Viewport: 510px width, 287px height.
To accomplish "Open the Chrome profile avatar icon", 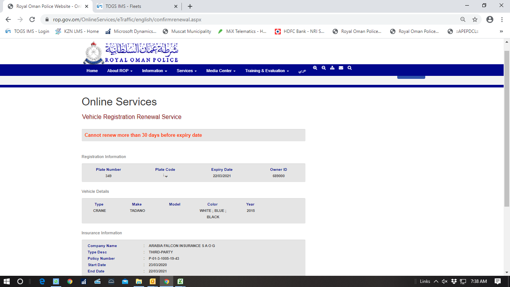I will (x=490, y=19).
